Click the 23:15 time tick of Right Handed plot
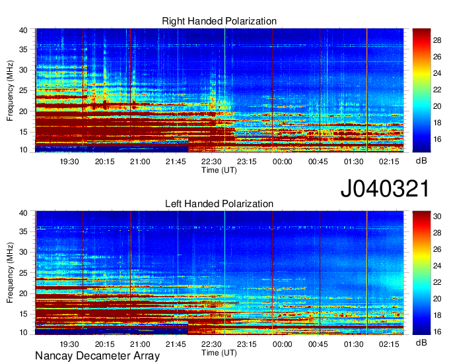The width and height of the screenshot is (449, 364). 247,162
